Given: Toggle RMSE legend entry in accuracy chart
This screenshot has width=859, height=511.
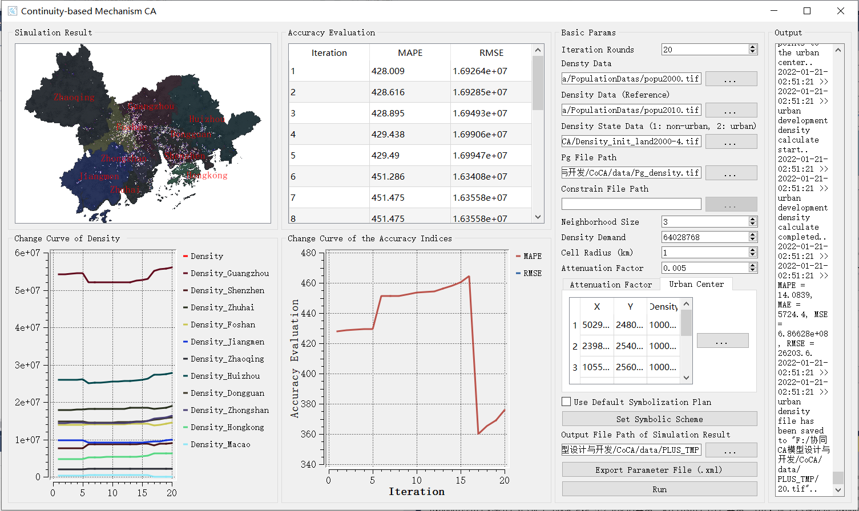Looking at the screenshot, I should 528,274.
